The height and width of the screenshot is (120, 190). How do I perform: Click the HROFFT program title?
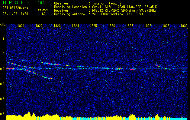pos(19,2)
